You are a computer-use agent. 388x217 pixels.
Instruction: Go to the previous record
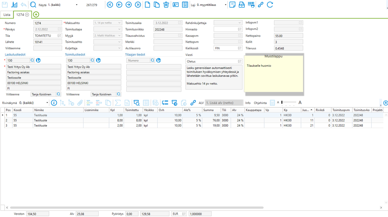[x=119, y=4]
